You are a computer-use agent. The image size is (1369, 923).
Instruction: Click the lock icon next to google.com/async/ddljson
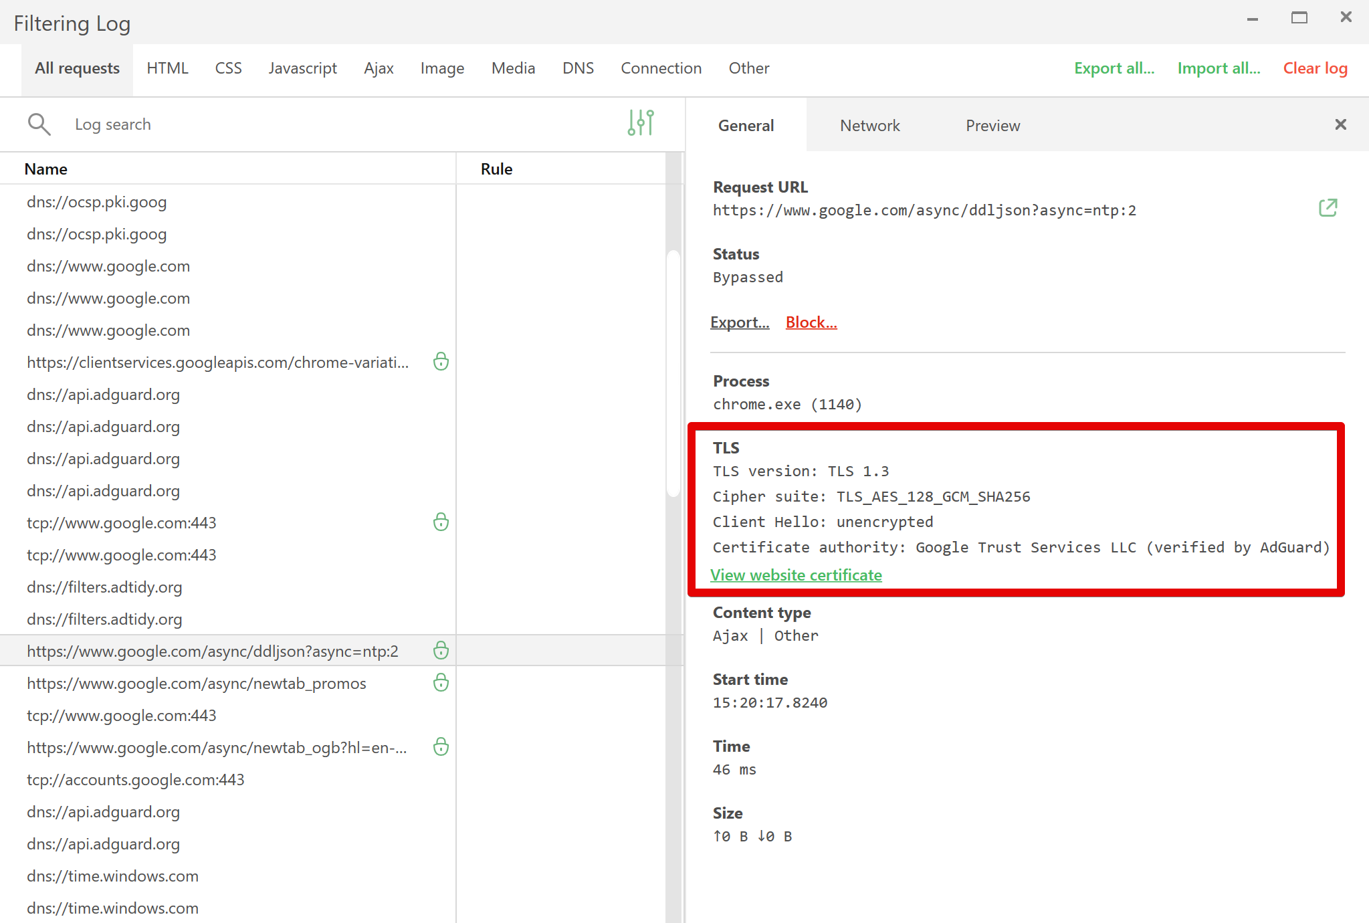(440, 651)
